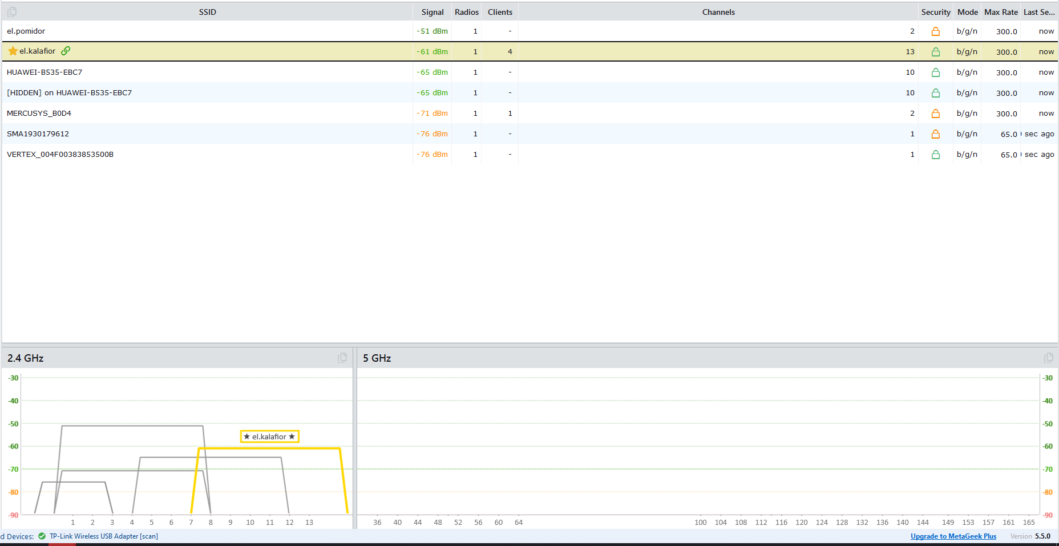Sort networks by the SSID column header
Image resolution: width=1059 pixels, height=546 pixels.
pyautogui.click(x=208, y=12)
